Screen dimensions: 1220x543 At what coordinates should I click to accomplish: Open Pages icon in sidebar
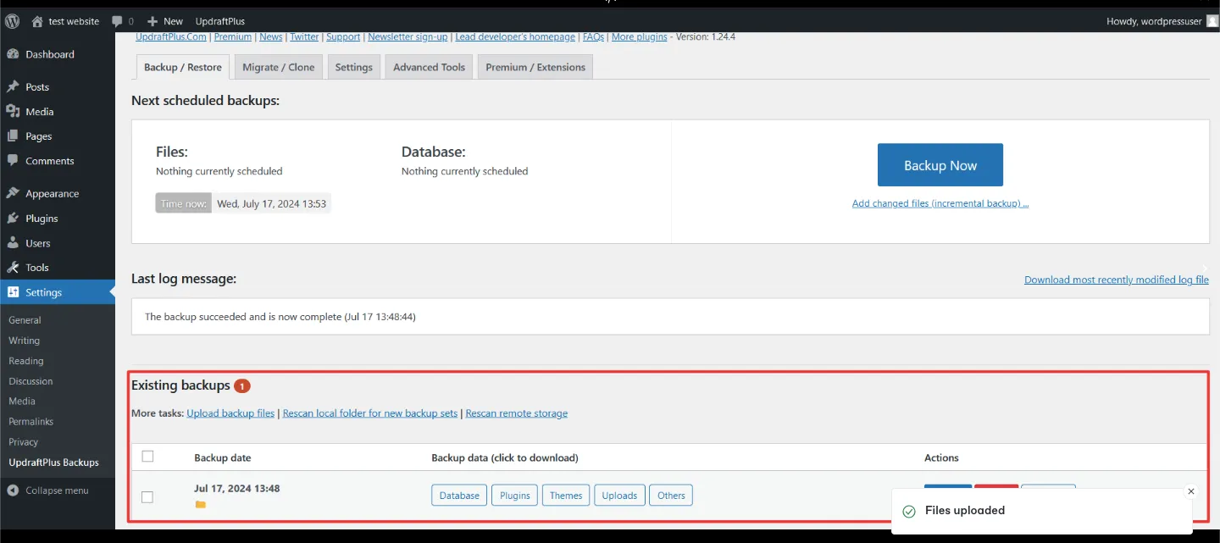(13, 136)
